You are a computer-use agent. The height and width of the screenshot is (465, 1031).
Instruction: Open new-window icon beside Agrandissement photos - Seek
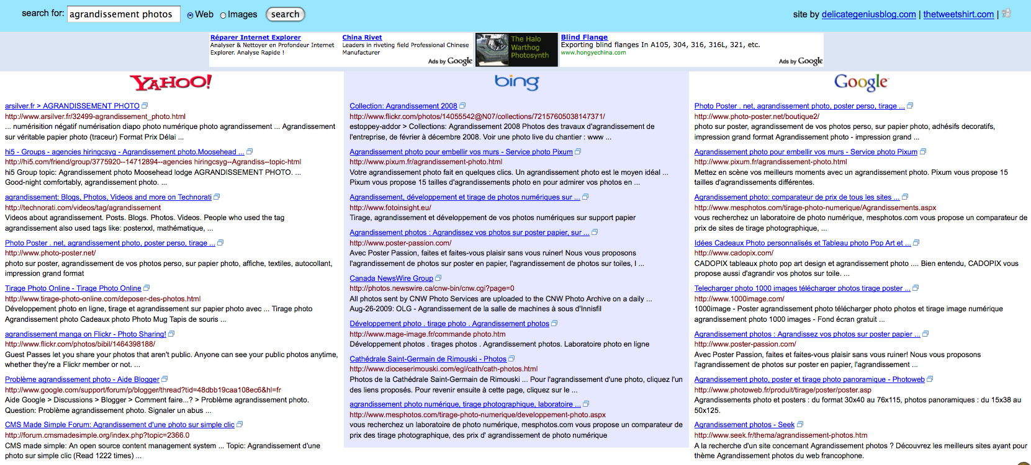(x=800, y=425)
